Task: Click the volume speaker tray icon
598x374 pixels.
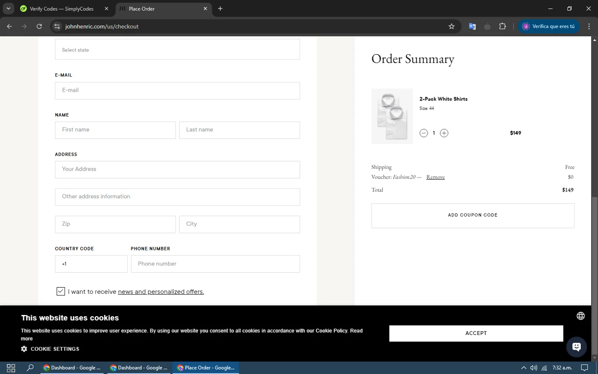Action: click(x=534, y=368)
